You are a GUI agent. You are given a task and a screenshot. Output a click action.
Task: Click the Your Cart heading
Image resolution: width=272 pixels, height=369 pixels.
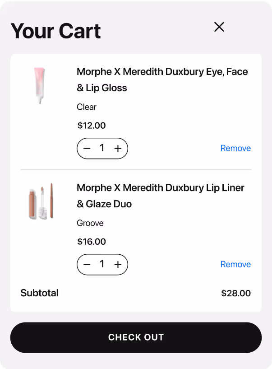(55, 31)
